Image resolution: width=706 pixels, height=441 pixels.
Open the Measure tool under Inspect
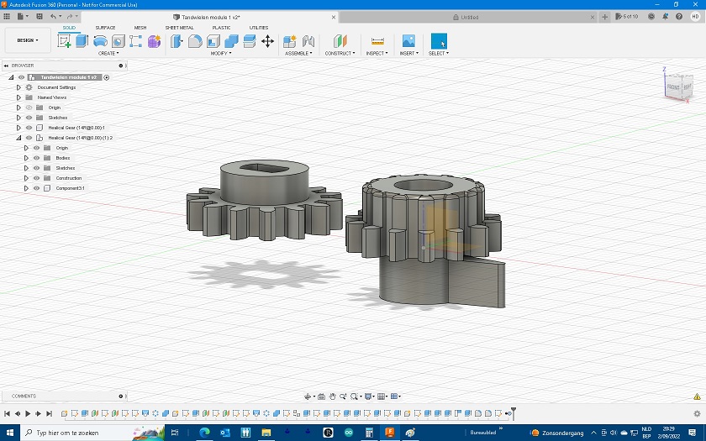(x=377, y=41)
